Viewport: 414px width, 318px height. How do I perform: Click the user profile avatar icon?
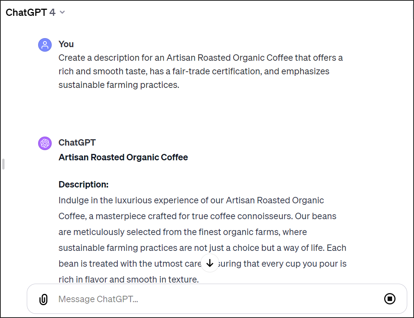pyautogui.click(x=45, y=45)
